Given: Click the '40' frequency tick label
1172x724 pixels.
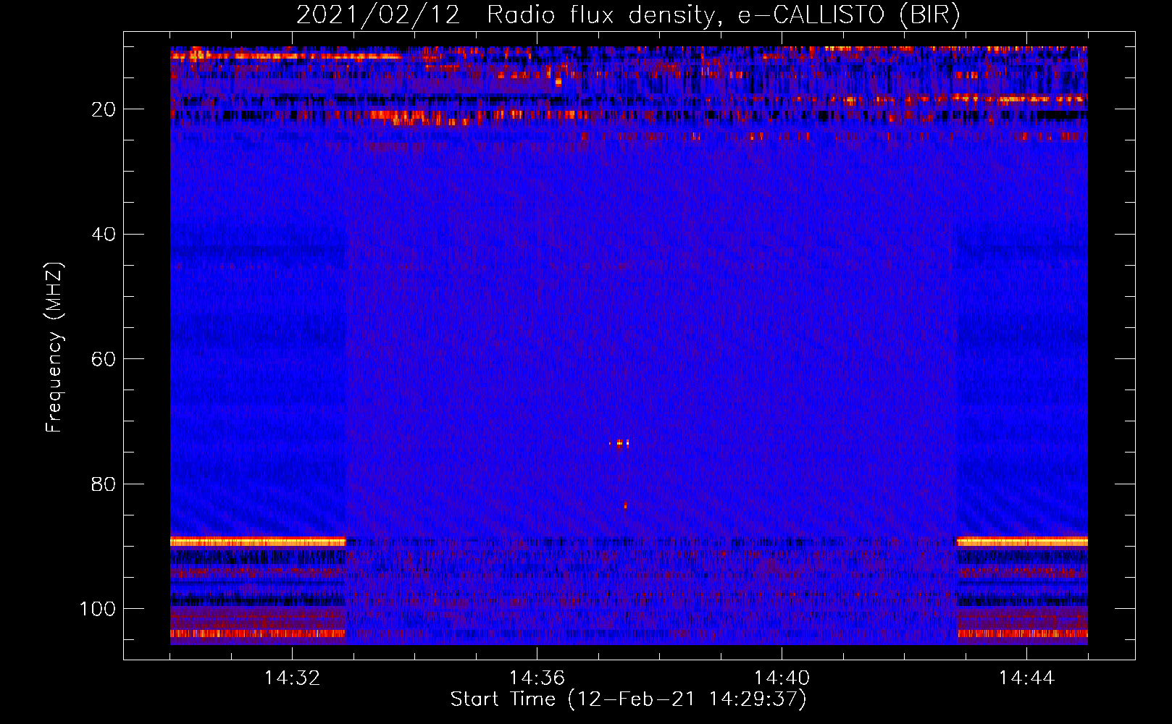Looking at the screenshot, I should pos(104,235).
